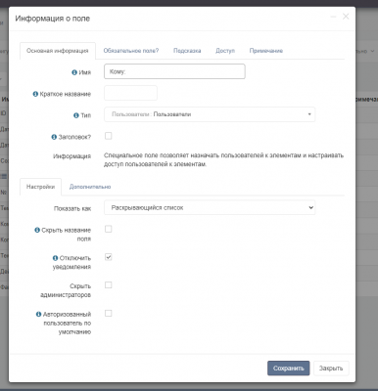
Task: Tick the Скрыть администраторов checkbox
Action: coord(109,285)
